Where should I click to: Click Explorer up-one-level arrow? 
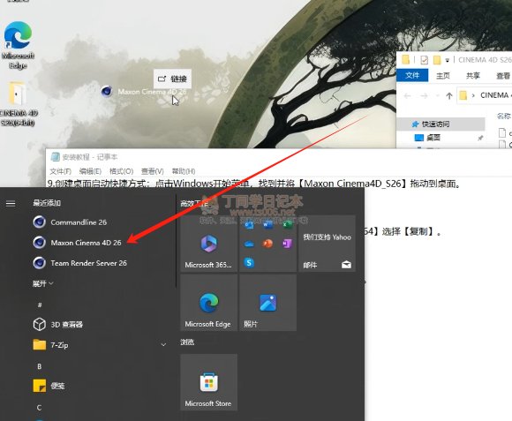tap(449, 95)
